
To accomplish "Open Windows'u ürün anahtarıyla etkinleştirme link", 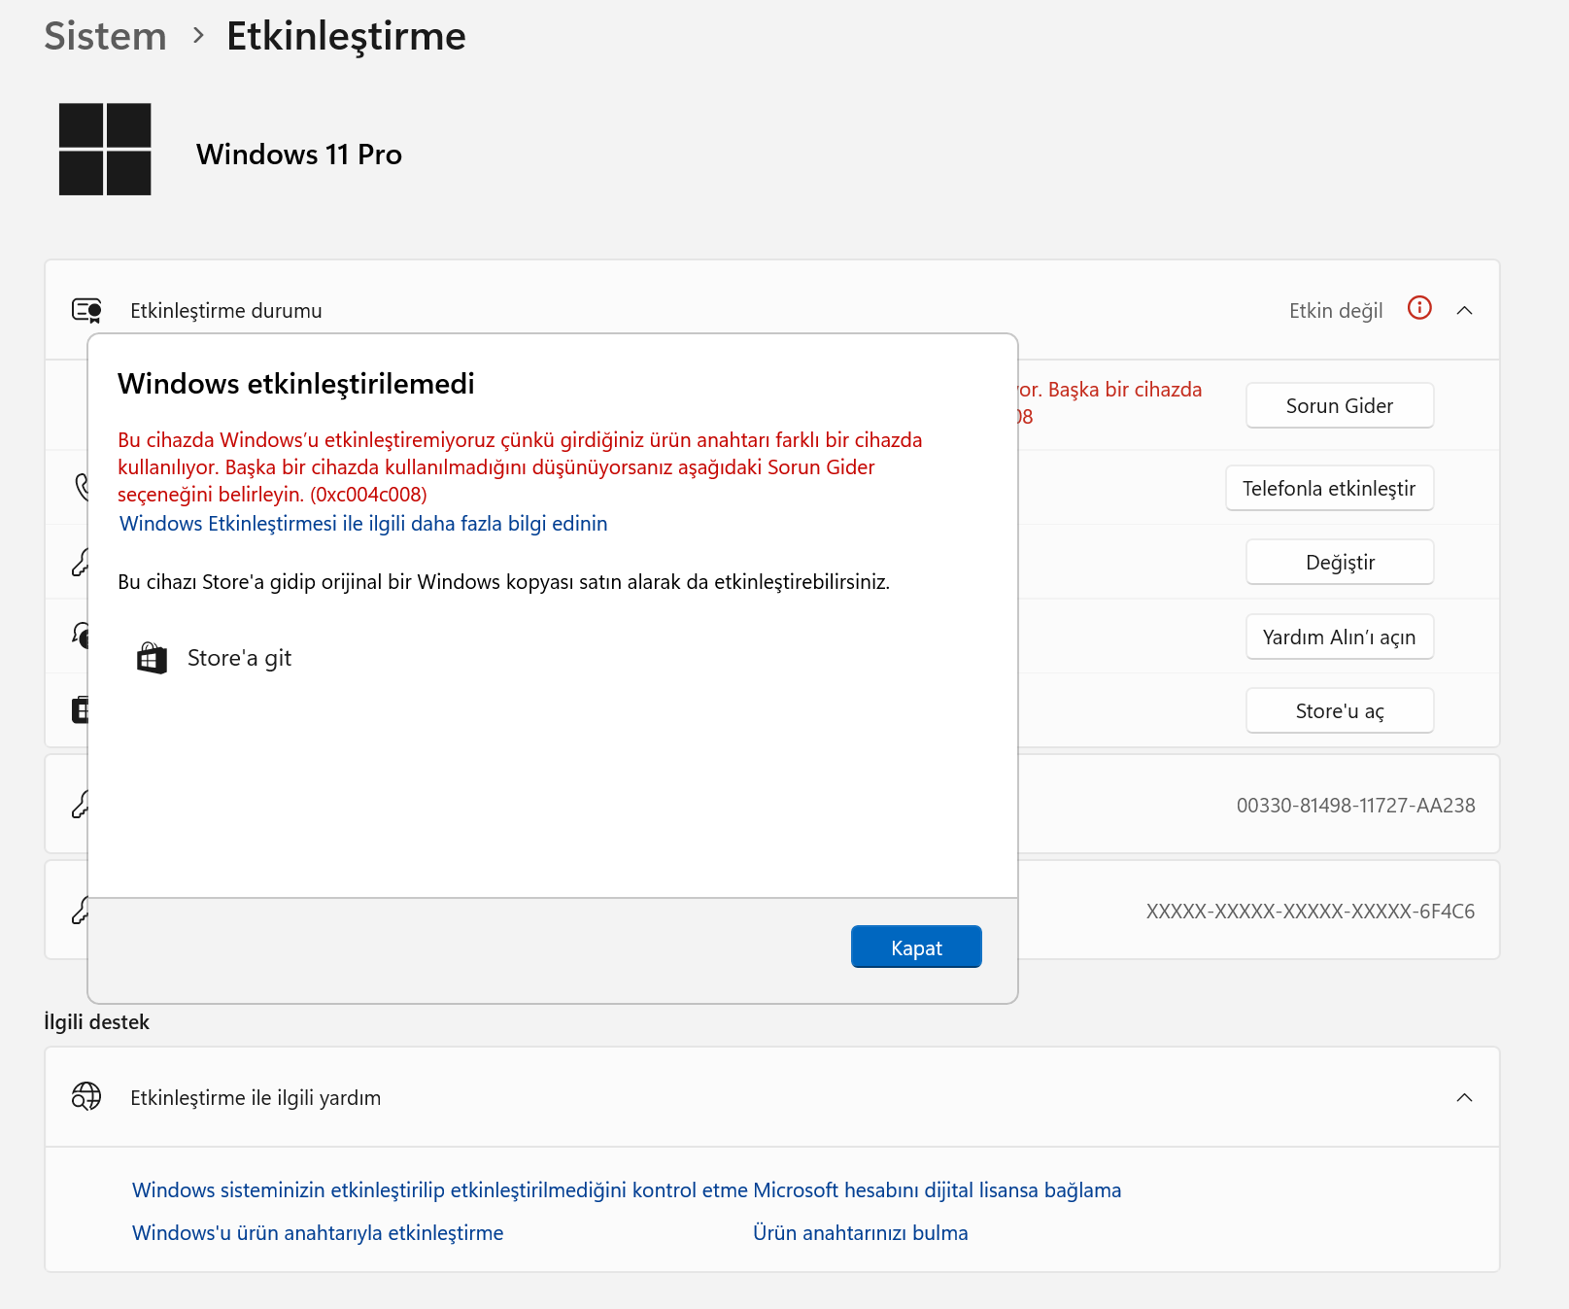I will click(318, 1232).
